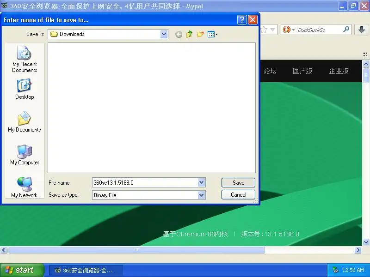The height and width of the screenshot is (277, 370).
Task: Expand the File name history dropdown
Action: [201, 182]
